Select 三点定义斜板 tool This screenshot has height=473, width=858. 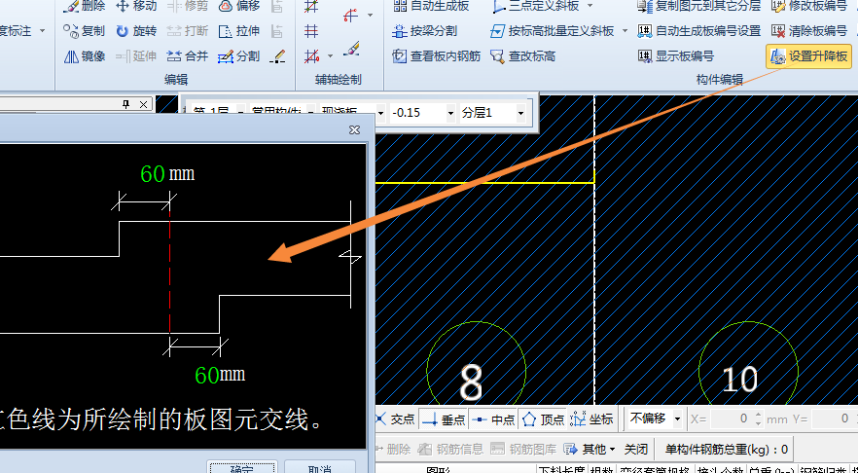point(536,6)
